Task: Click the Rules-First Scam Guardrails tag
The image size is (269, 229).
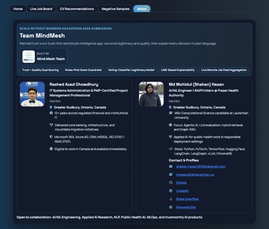Action: (83, 70)
